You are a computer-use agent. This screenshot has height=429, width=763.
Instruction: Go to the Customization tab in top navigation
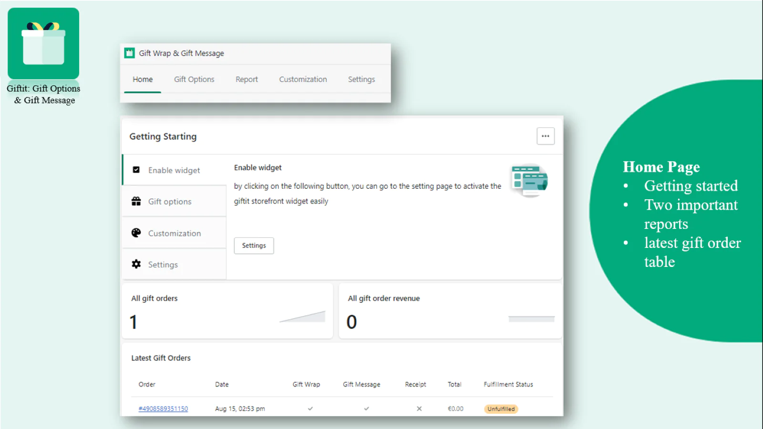[303, 79]
